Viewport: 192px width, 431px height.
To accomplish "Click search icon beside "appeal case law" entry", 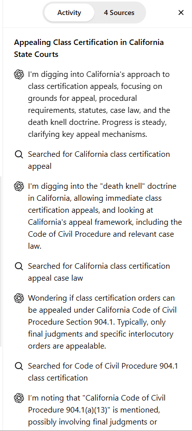I will coord(18,266).
